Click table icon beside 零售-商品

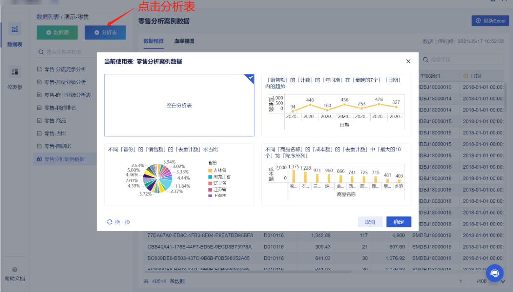coord(39,120)
